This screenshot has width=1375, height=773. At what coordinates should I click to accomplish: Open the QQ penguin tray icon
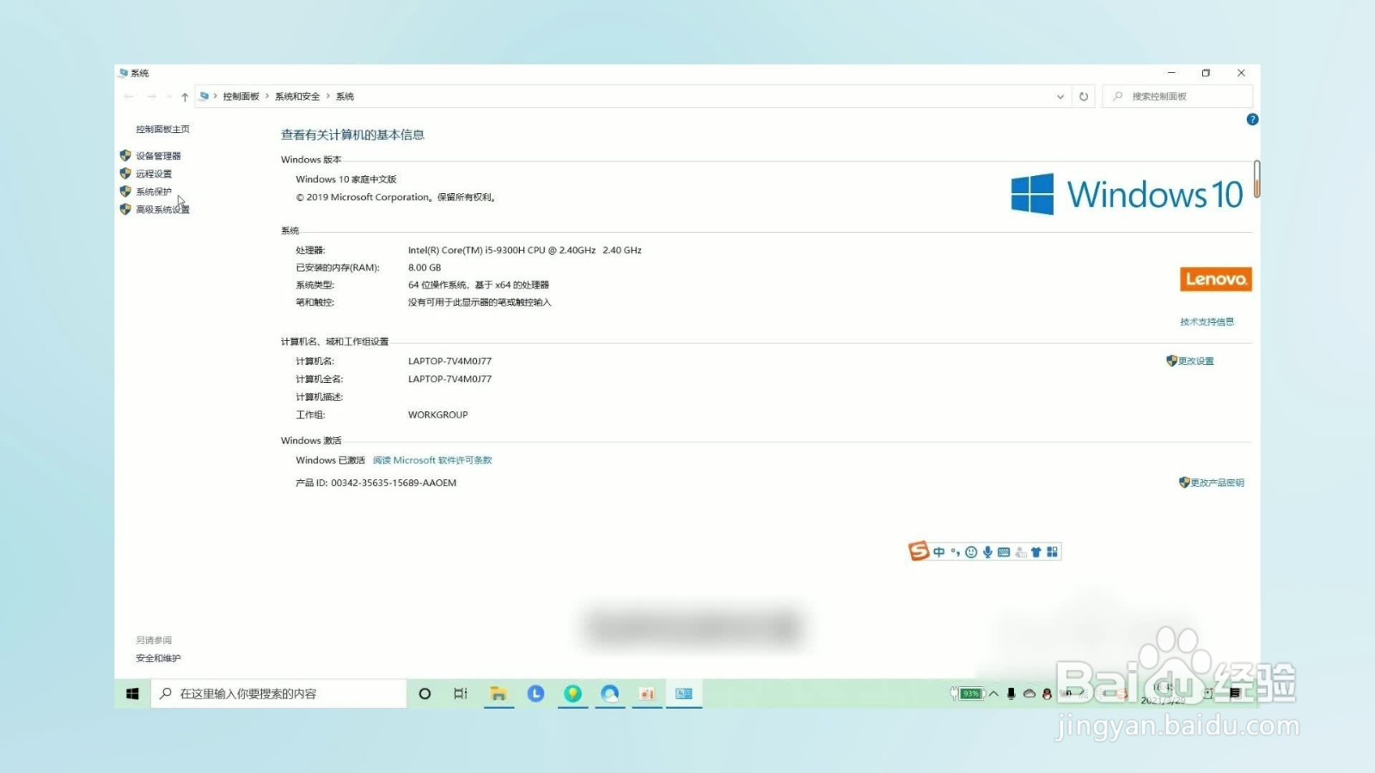1047,693
